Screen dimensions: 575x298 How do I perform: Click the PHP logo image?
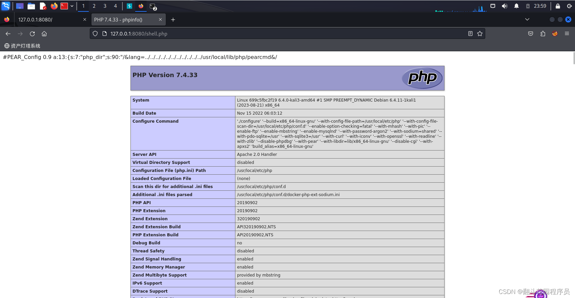tap(422, 78)
